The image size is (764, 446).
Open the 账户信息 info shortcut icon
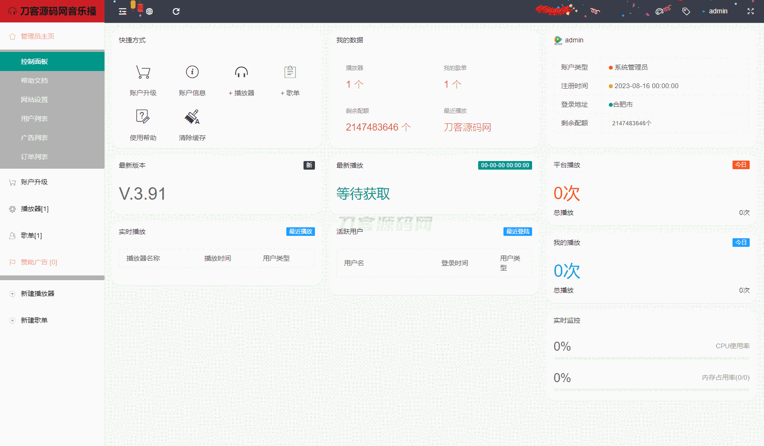(192, 72)
